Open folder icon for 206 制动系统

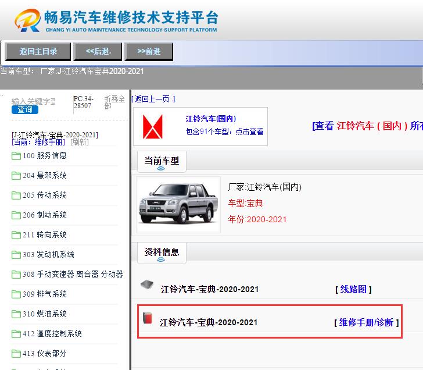tap(16, 215)
